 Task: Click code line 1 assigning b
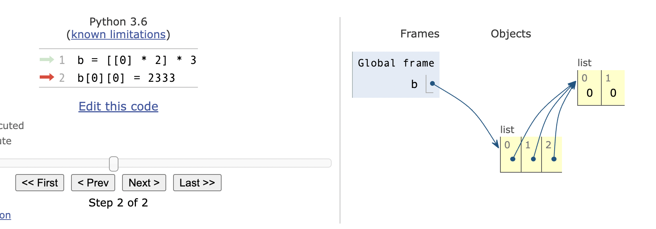pos(137,60)
